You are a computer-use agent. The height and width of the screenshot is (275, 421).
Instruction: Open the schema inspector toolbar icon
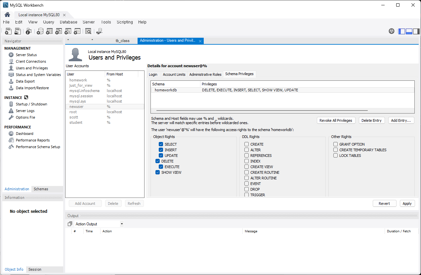point(28,31)
